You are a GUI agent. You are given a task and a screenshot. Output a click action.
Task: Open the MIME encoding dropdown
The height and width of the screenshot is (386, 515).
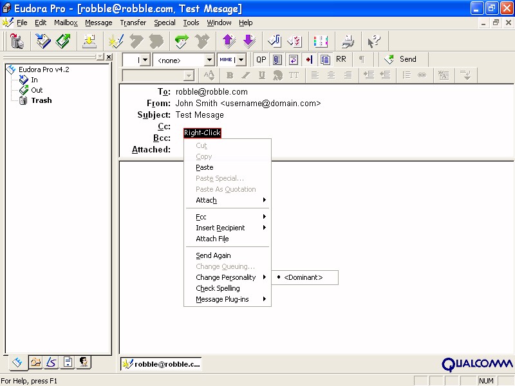click(241, 60)
